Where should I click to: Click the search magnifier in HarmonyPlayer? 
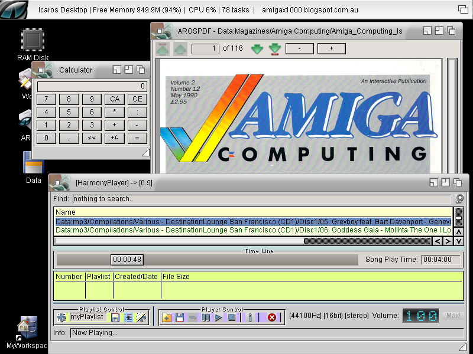[459, 199]
